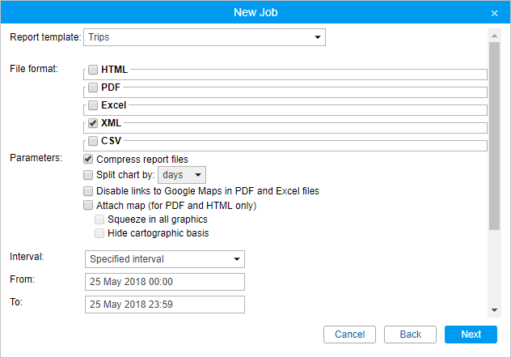Go to previous step with Back
The image size is (511, 358).
tap(410, 335)
